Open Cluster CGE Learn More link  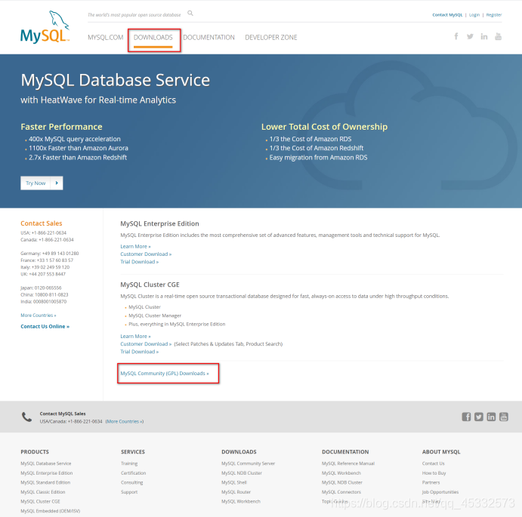pyautogui.click(x=135, y=336)
